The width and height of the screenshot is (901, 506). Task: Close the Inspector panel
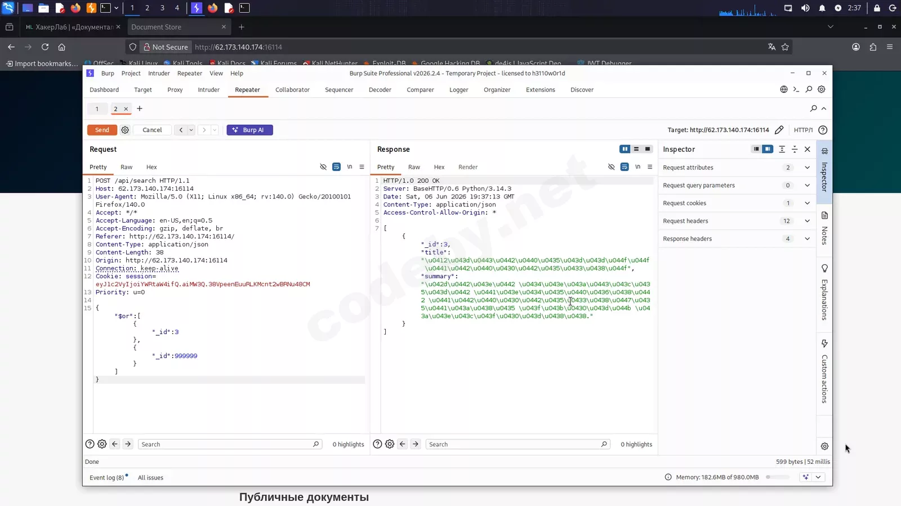click(808, 149)
